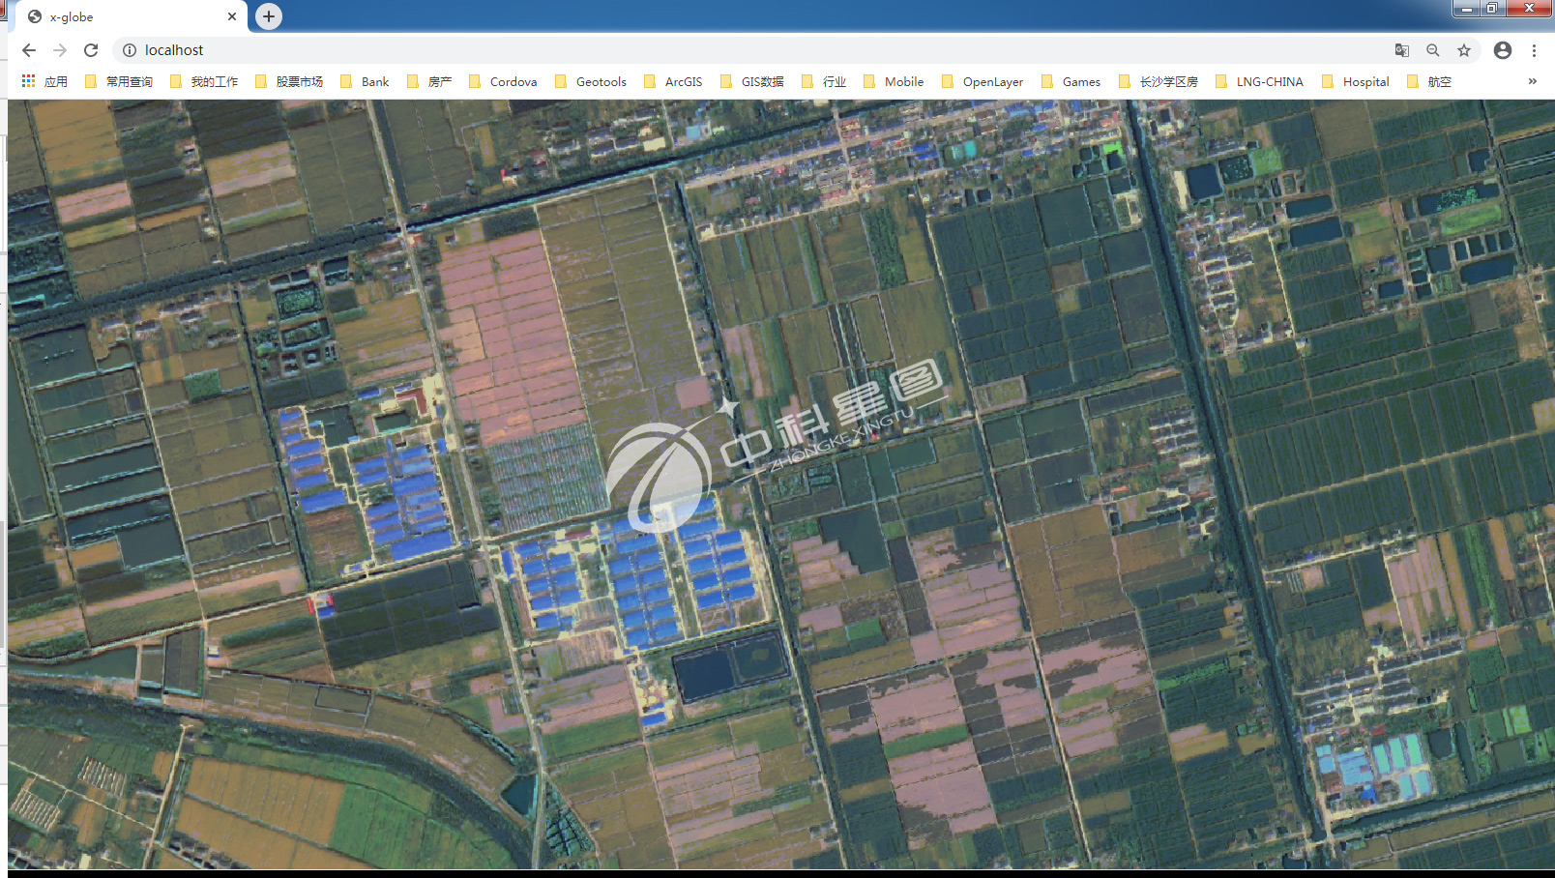The width and height of the screenshot is (1555, 878).
Task: Open the zoom magnifier icon in address bar
Action: [1433, 50]
